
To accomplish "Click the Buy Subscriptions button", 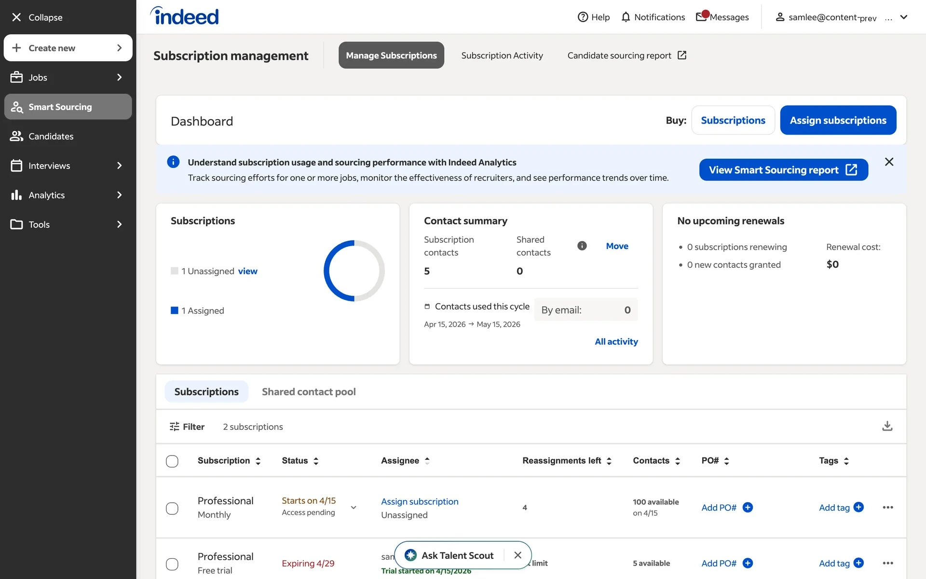I will (733, 120).
